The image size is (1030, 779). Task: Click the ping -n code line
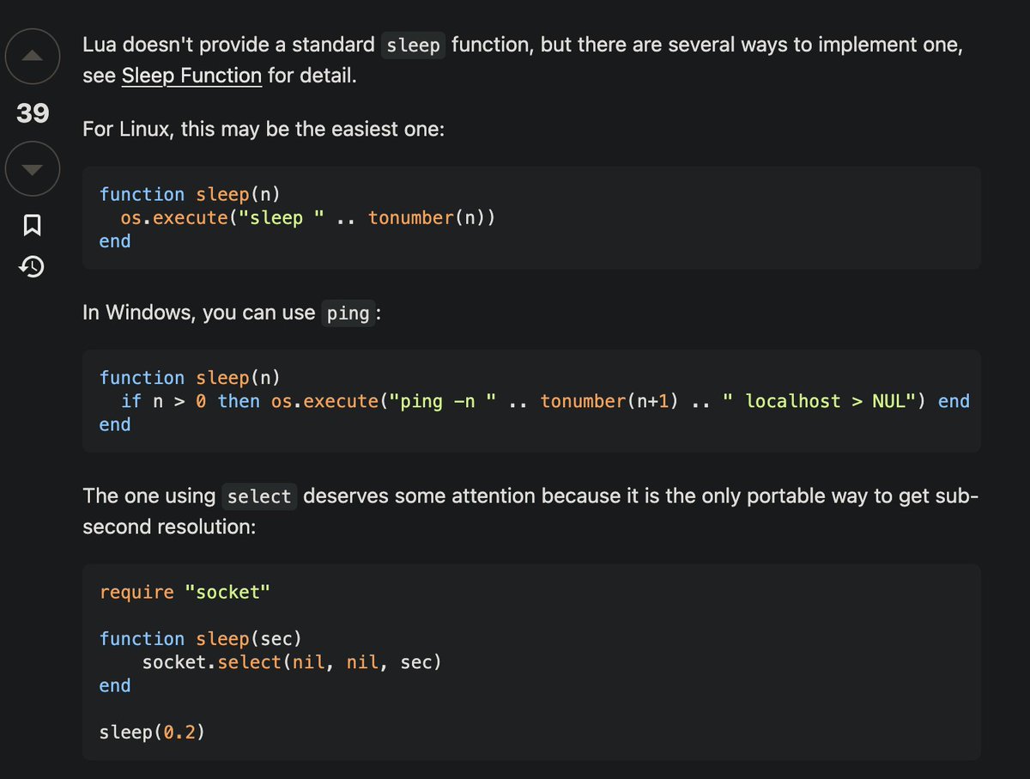coord(545,401)
